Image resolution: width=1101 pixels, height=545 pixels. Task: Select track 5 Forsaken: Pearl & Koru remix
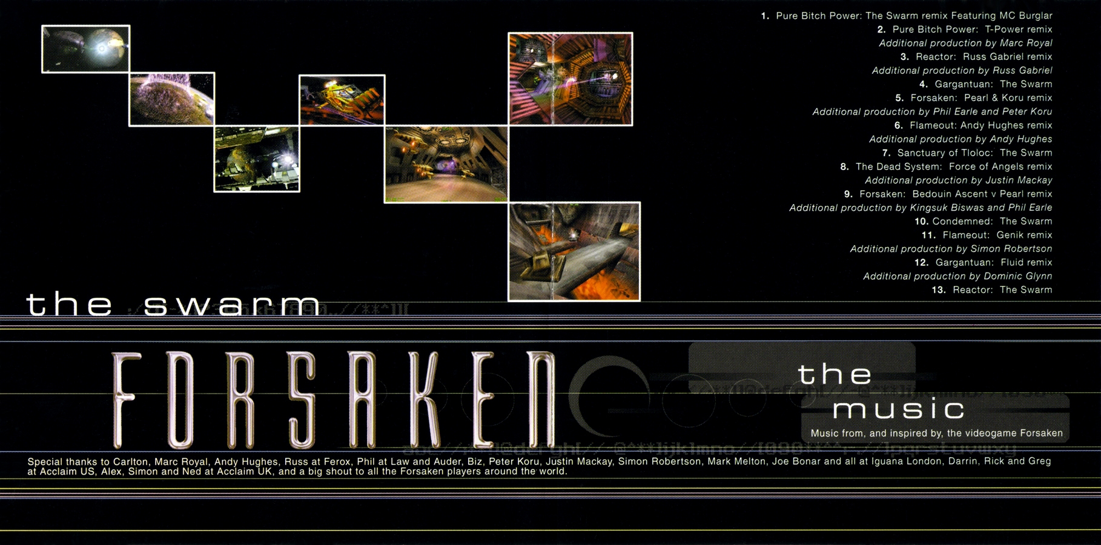pyautogui.click(x=974, y=98)
